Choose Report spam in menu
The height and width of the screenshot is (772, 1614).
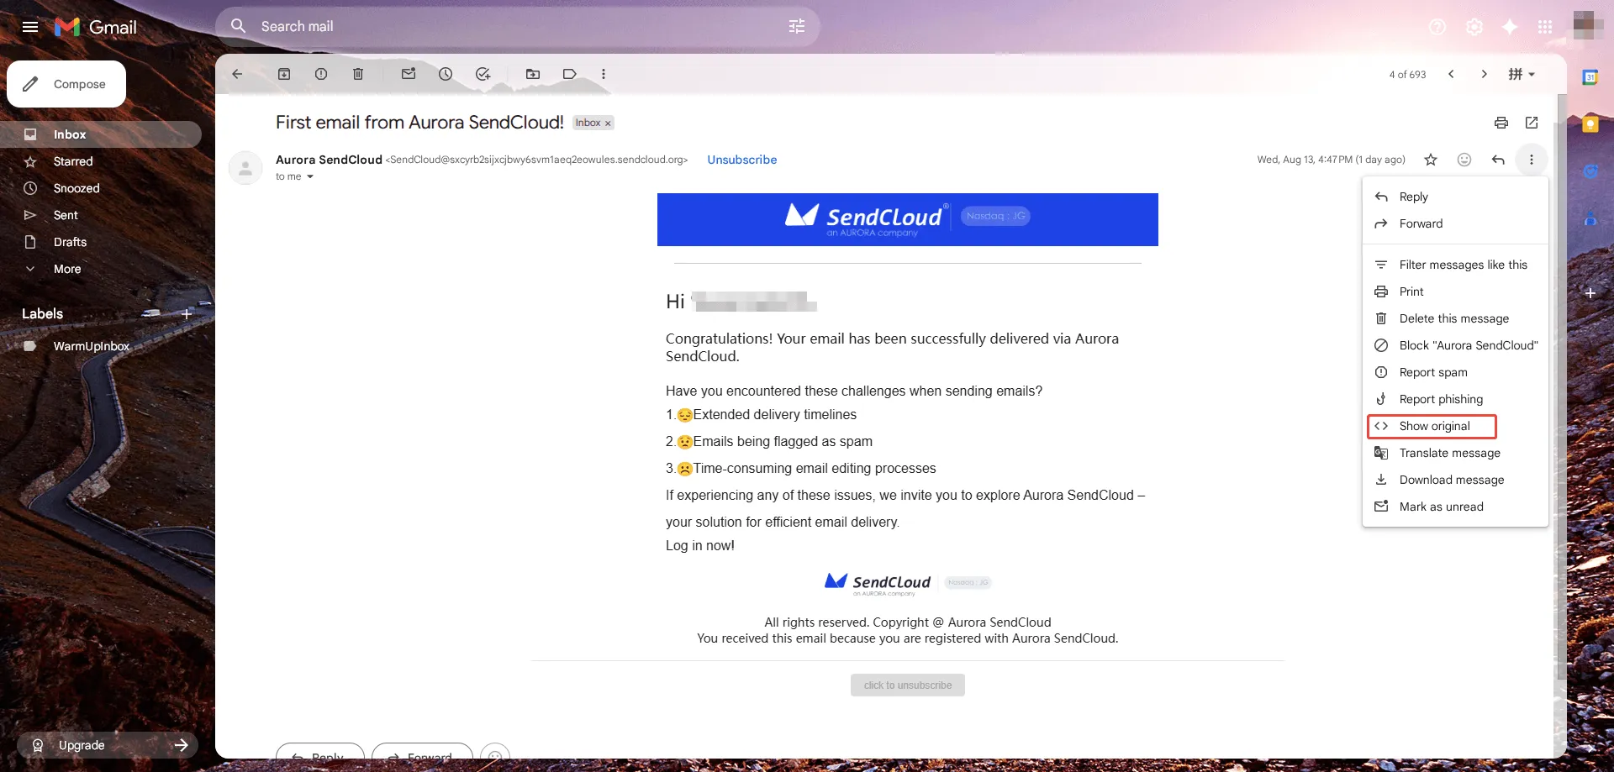[x=1455, y=372]
